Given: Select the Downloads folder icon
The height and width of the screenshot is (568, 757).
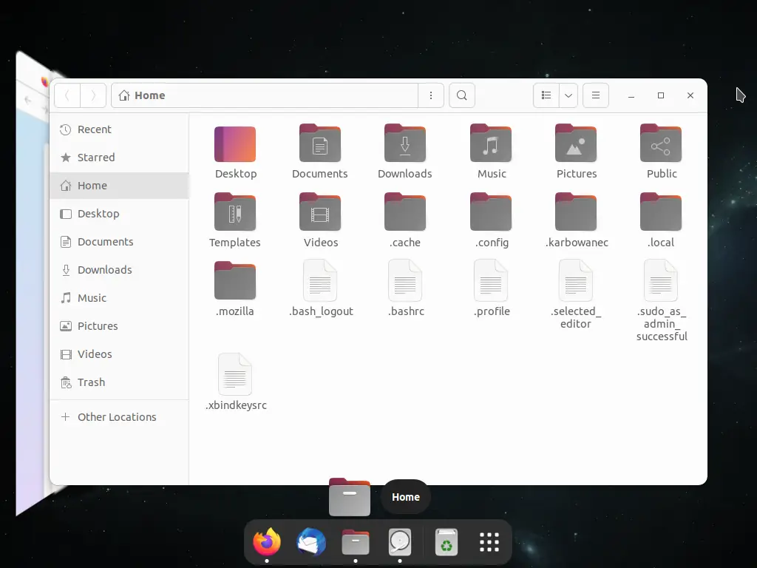Looking at the screenshot, I should coord(405,143).
